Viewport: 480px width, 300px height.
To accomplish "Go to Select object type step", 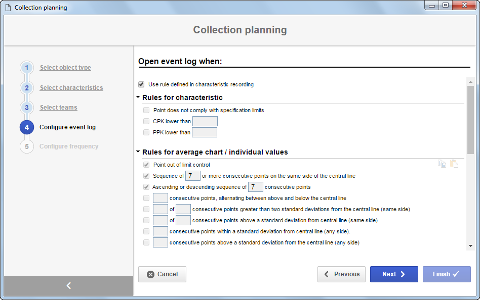I will pyautogui.click(x=65, y=68).
